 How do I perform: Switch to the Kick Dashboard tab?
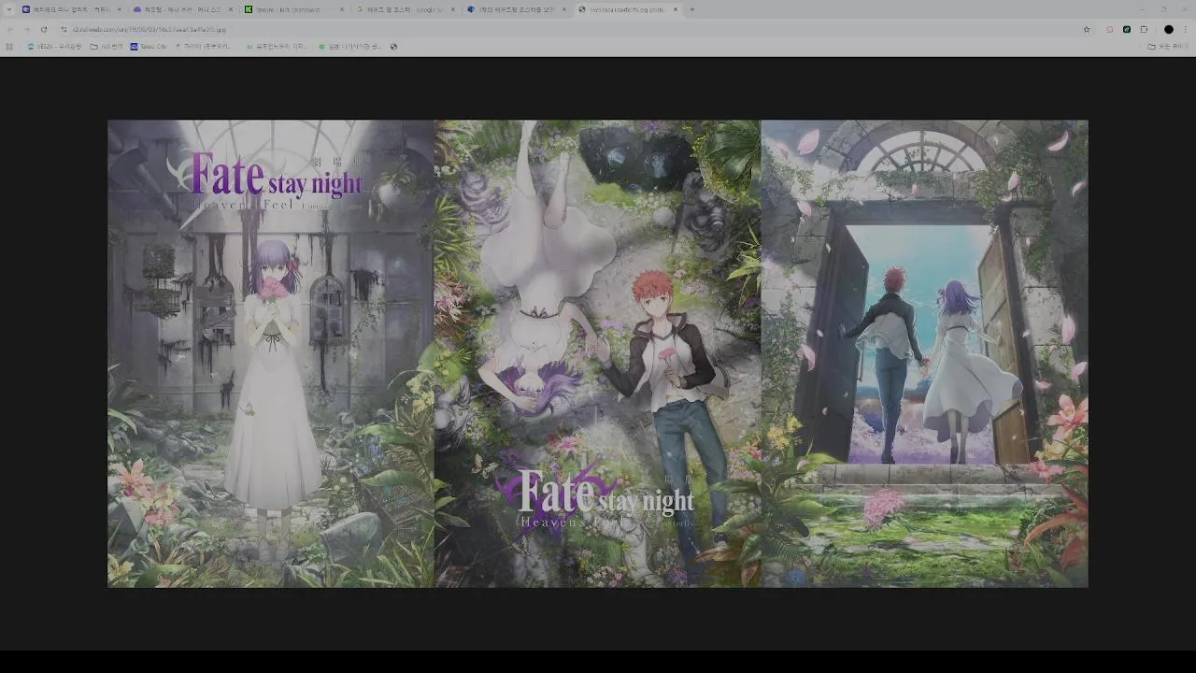294,9
